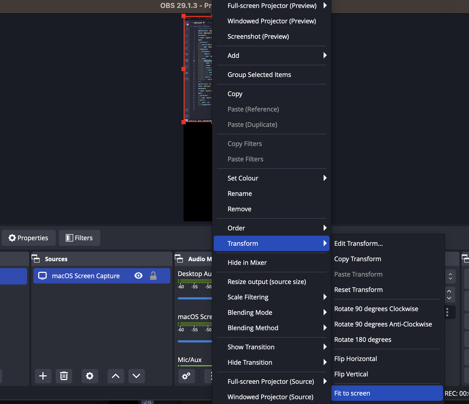Expand the Order submenu
The height and width of the screenshot is (404, 469).
(272, 228)
